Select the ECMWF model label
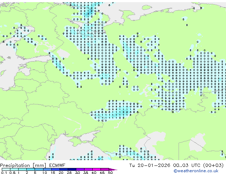 (57, 165)
